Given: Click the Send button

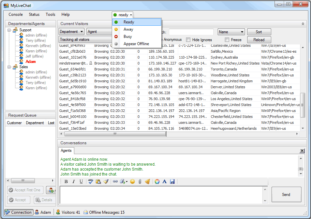Looking at the screenshot, I should (286, 194).
